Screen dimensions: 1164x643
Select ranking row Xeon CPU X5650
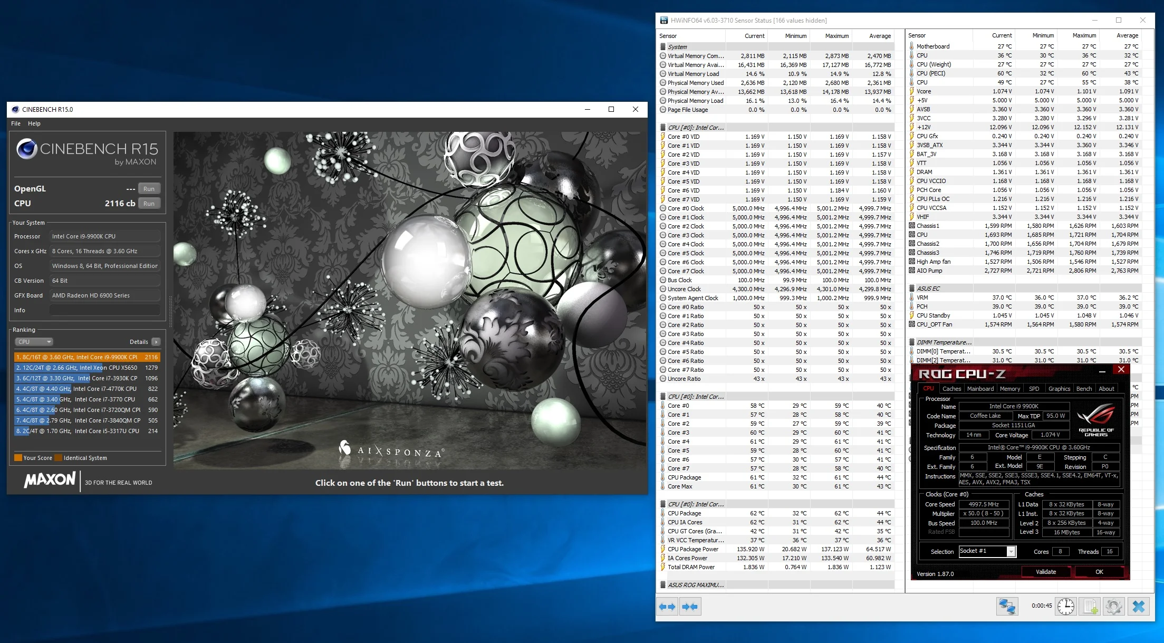tap(87, 368)
